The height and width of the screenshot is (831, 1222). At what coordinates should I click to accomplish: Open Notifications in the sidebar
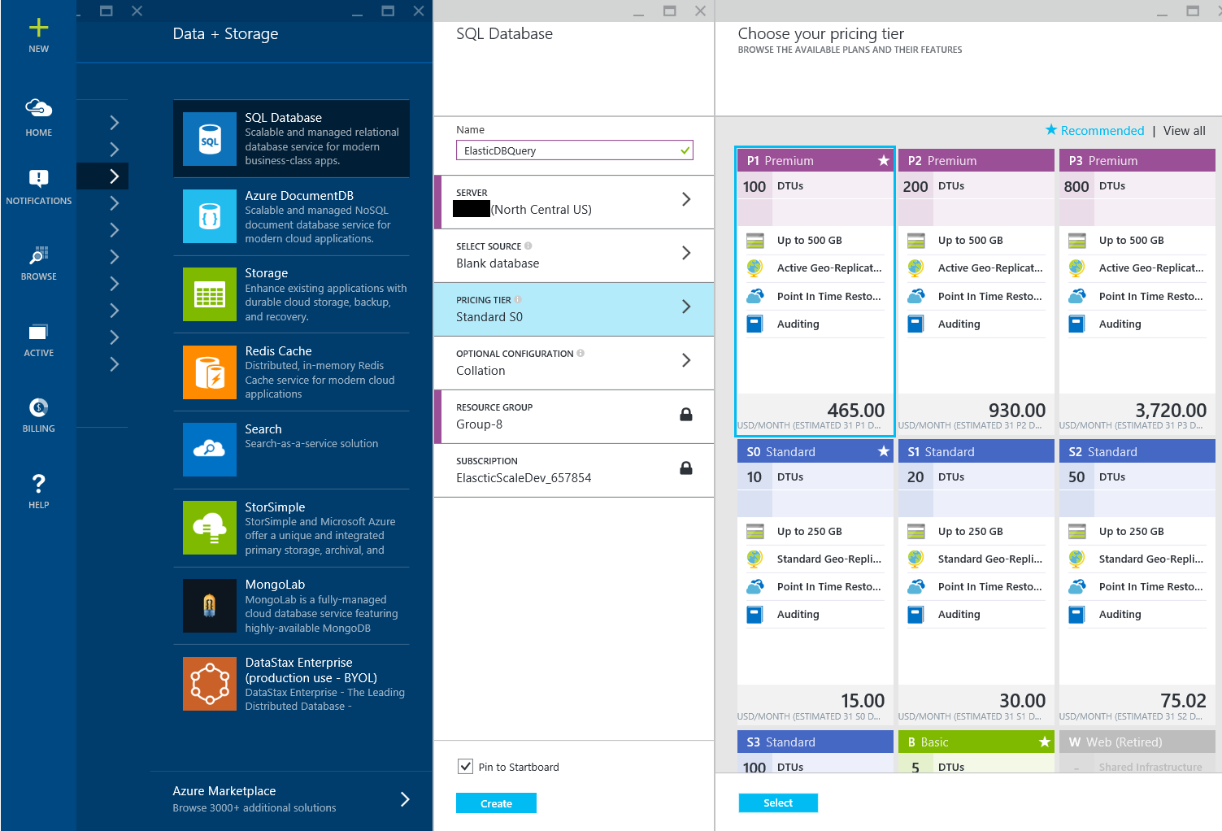38,185
